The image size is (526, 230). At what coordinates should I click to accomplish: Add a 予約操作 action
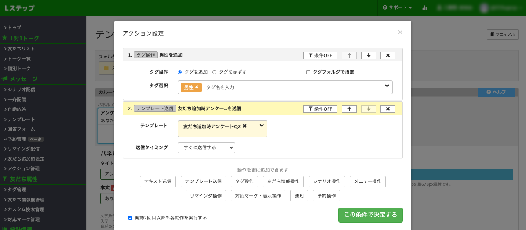click(x=326, y=196)
